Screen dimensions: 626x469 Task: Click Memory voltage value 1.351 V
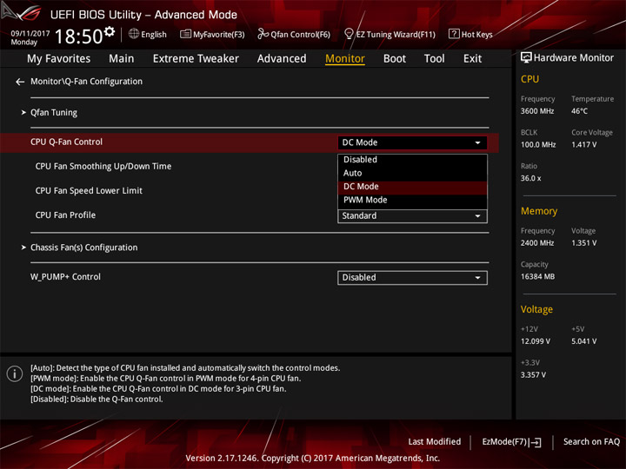(583, 243)
